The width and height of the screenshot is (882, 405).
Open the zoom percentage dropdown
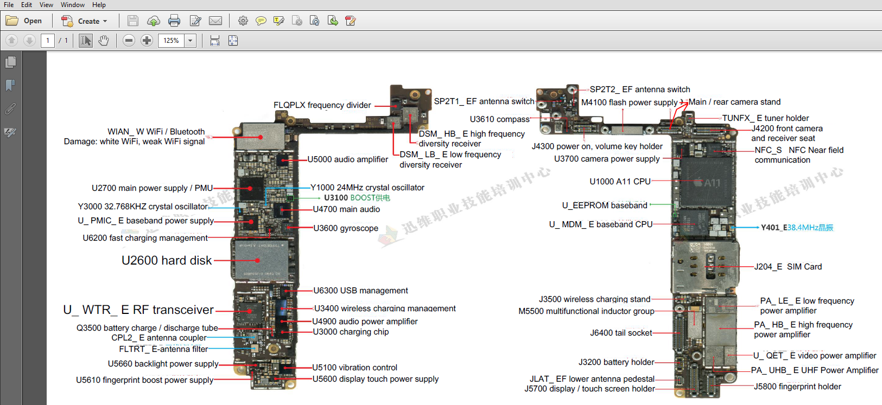click(x=191, y=41)
